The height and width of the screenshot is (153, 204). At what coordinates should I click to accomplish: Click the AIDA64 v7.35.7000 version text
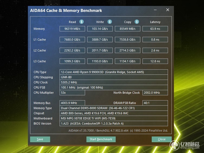tap(81, 131)
